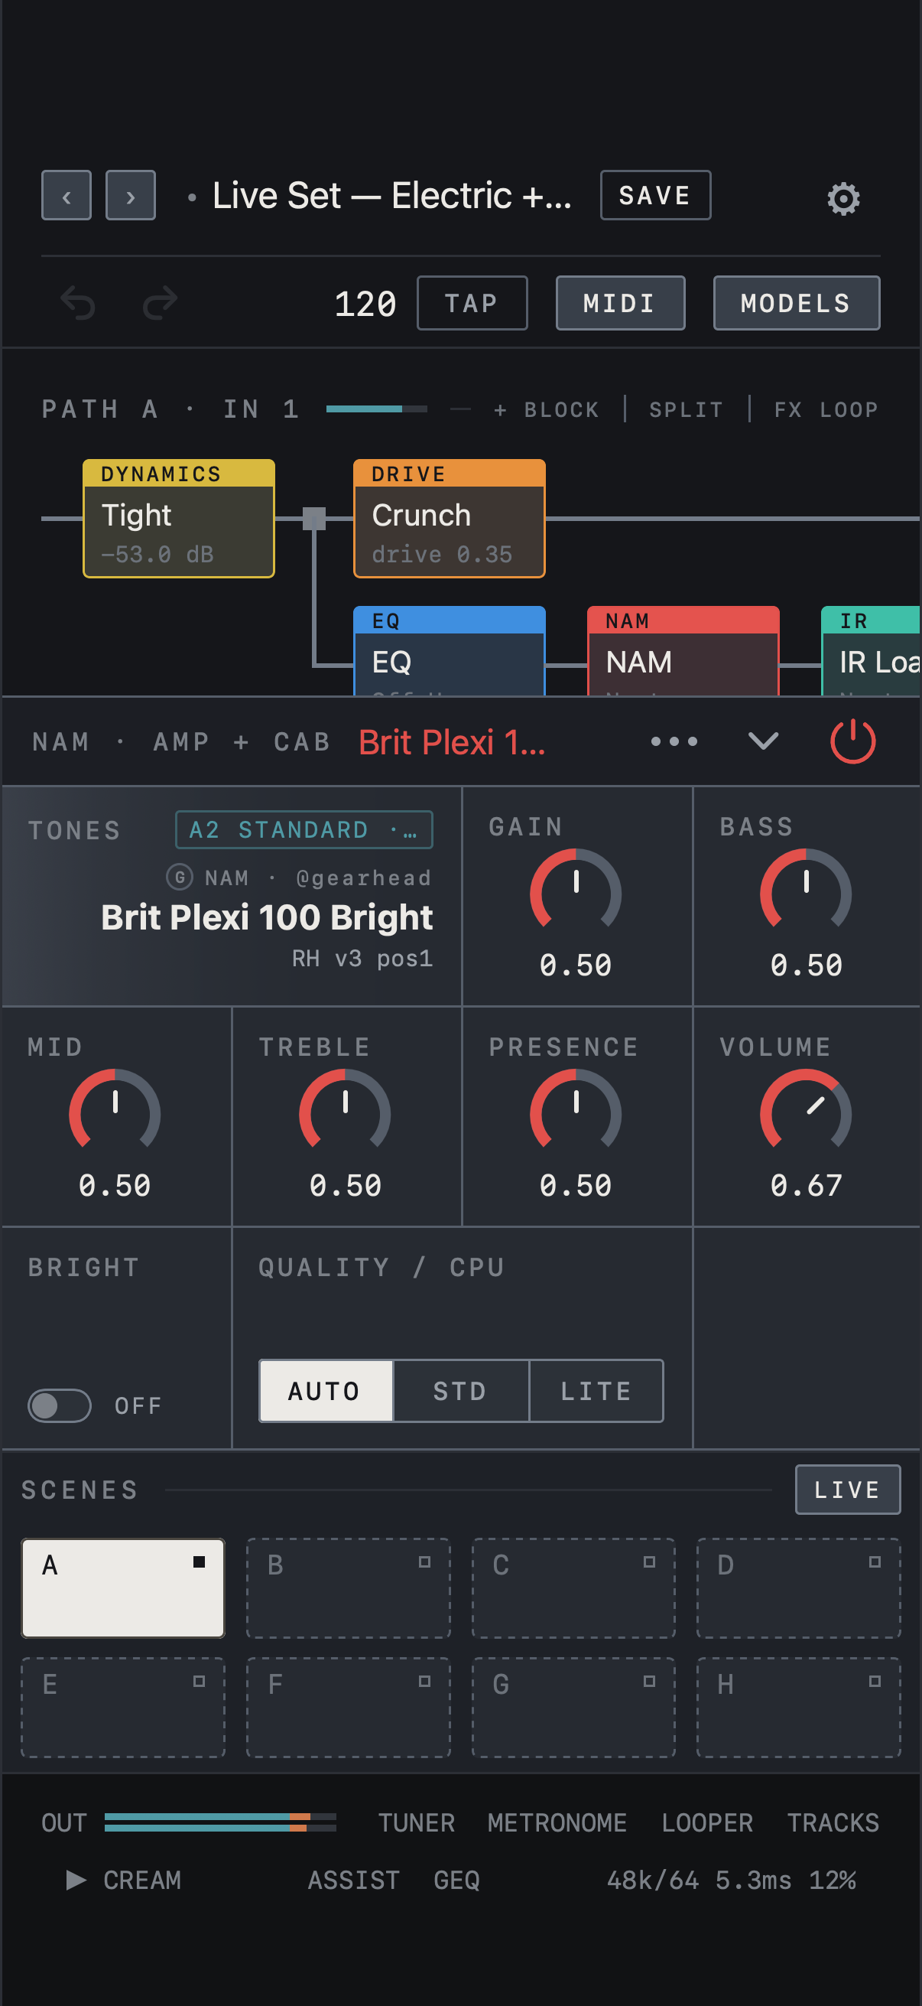This screenshot has height=2006, width=922.
Task: Open the GEQ tab
Action: (x=456, y=1881)
